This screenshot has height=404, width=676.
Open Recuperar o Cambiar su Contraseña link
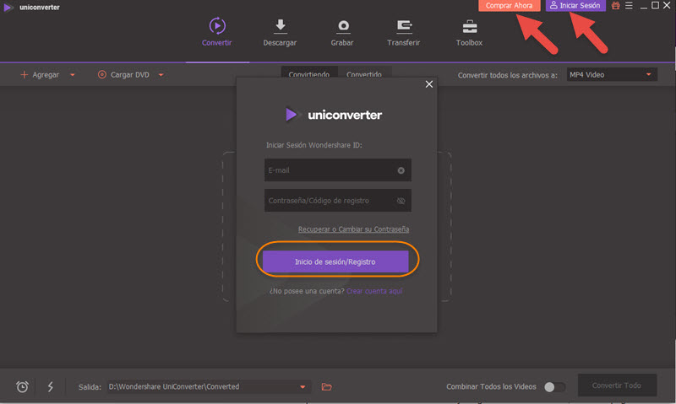tap(353, 229)
